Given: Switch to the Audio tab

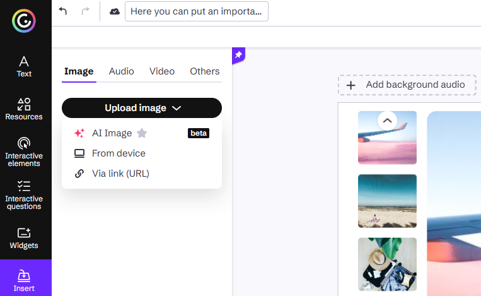Looking at the screenshot, I should [122, 71].
